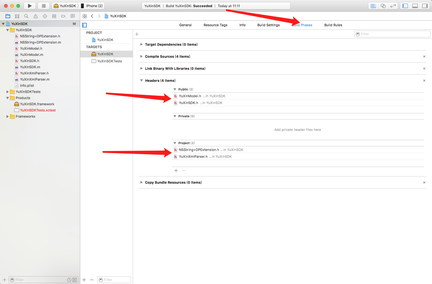The image size is (432, 284).
Task: Open the Symbol navigator
Action: pos(17,16)
